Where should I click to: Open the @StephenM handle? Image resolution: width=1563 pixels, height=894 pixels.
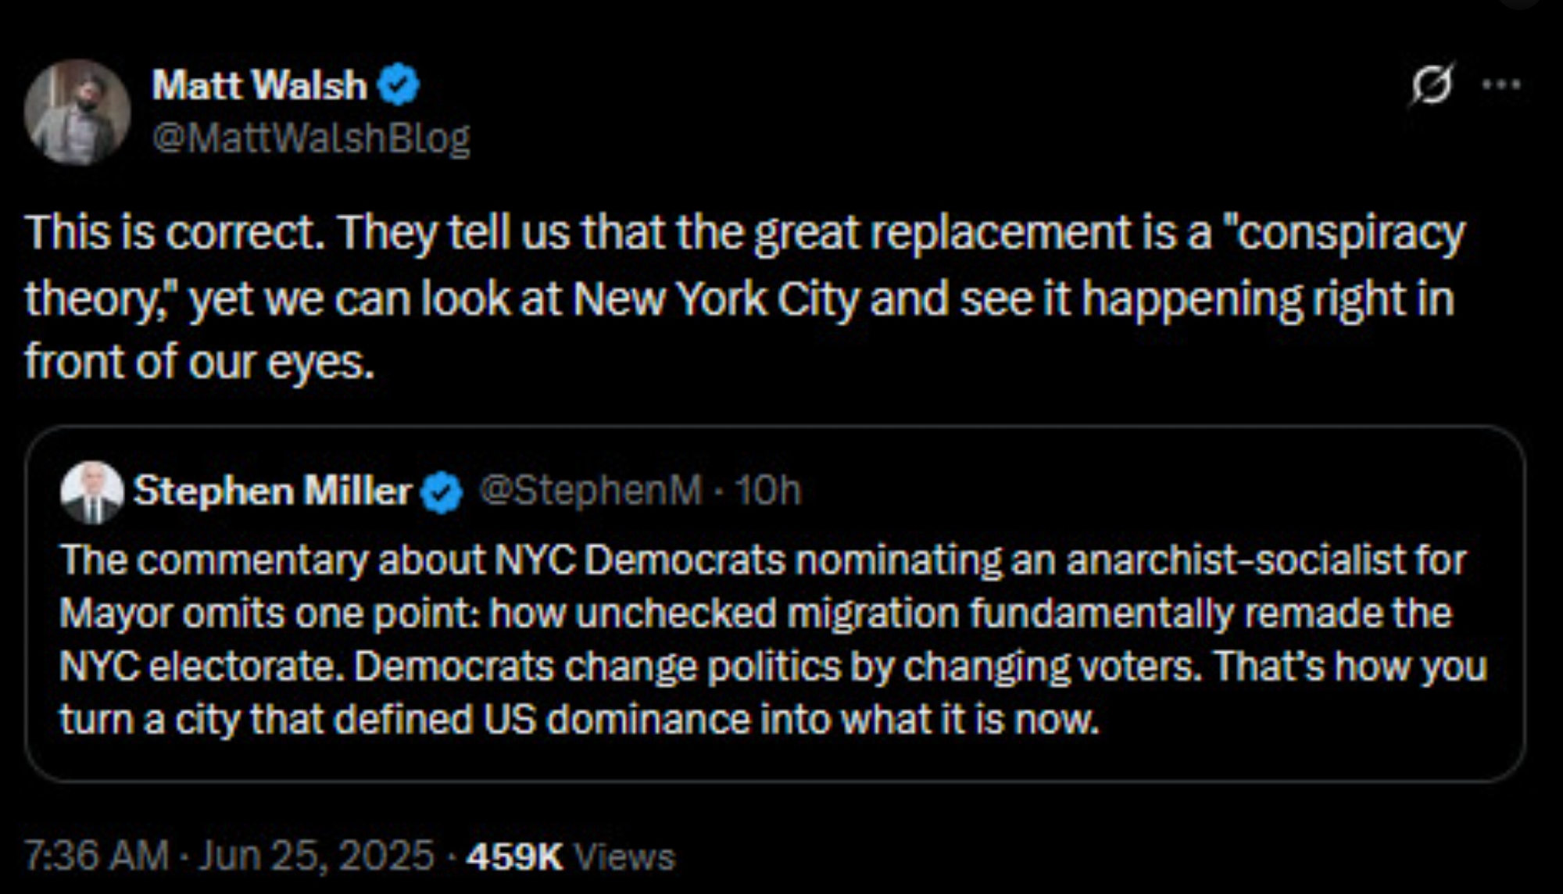click(590, 491)
